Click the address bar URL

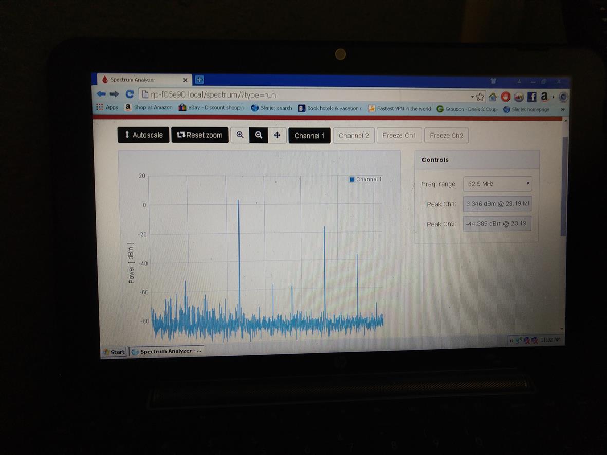click(213, 95)
